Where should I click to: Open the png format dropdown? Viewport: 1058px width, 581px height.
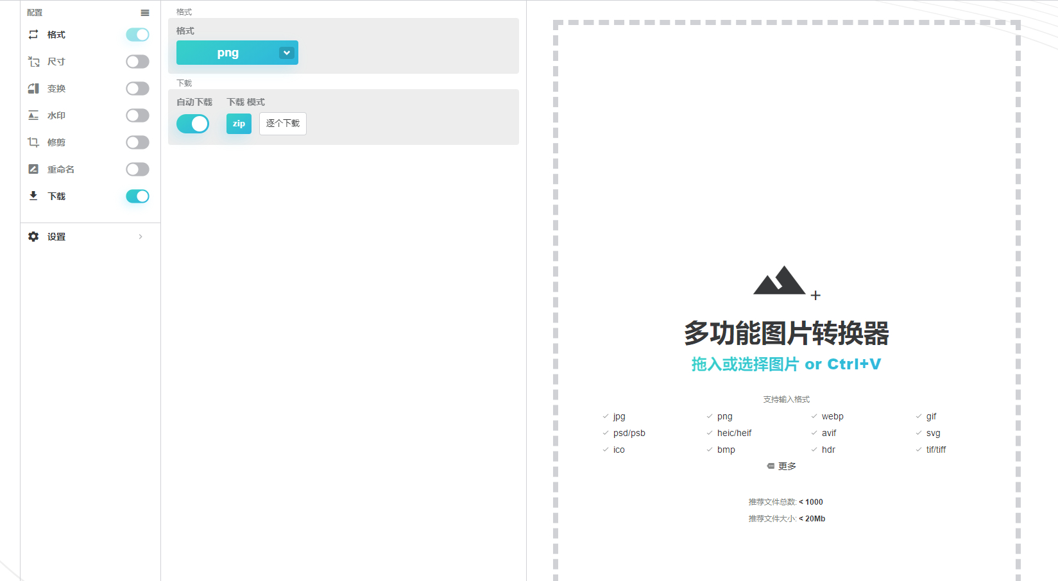[x=237, y=53]
